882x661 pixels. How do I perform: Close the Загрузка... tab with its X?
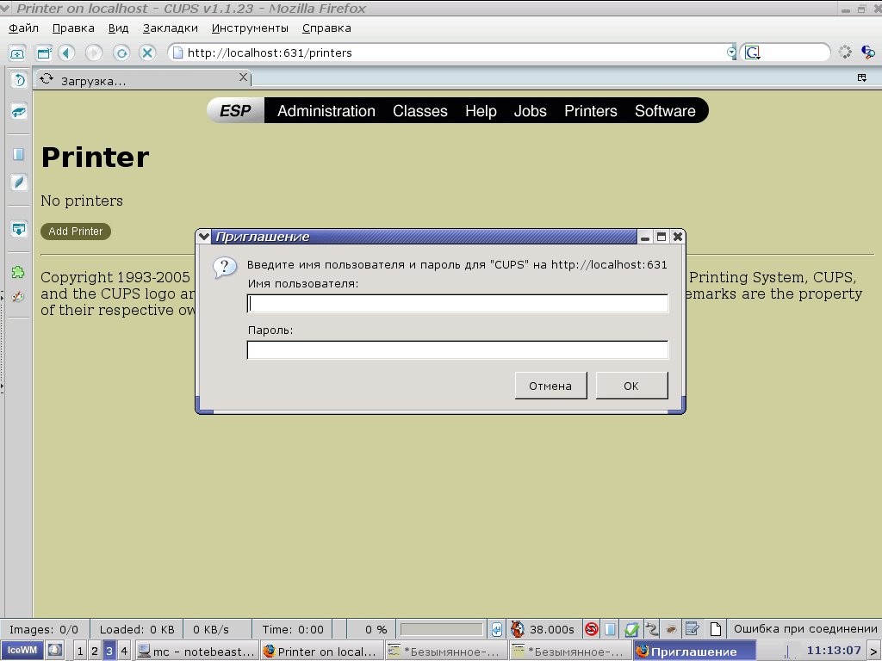pyautogui.click(x=243, y=77)
